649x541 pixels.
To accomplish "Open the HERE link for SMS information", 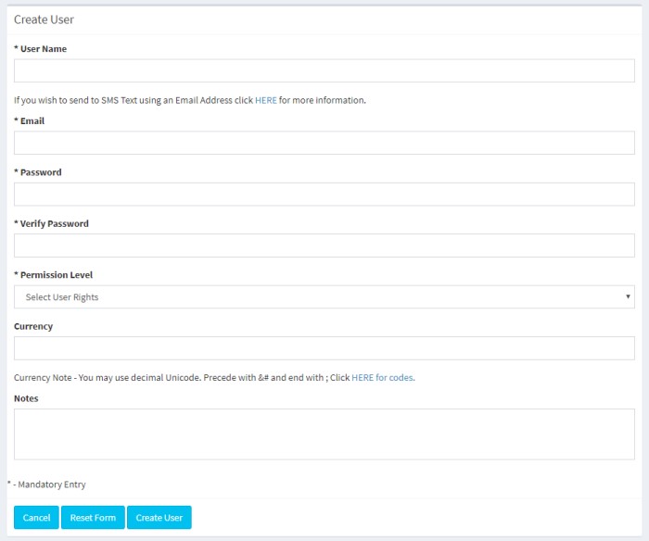I will [x=266, y=100].
